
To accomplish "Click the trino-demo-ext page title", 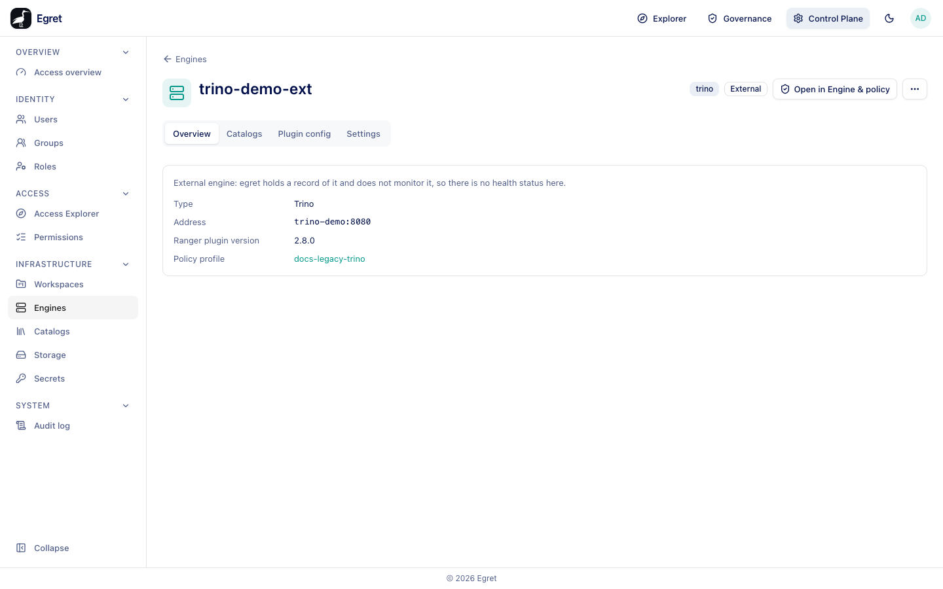I will click(x=255, y=89).
